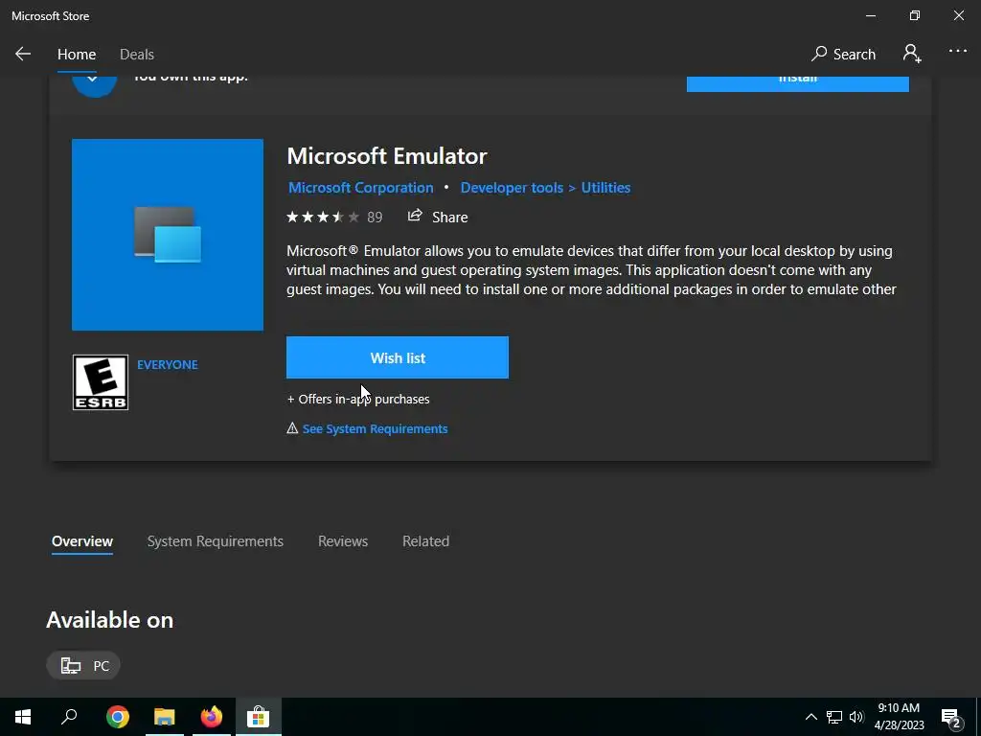The width and height of the screenshot is (981, 736).
Task: Open the System Requirements tab
Action: (x=216, y=541)
